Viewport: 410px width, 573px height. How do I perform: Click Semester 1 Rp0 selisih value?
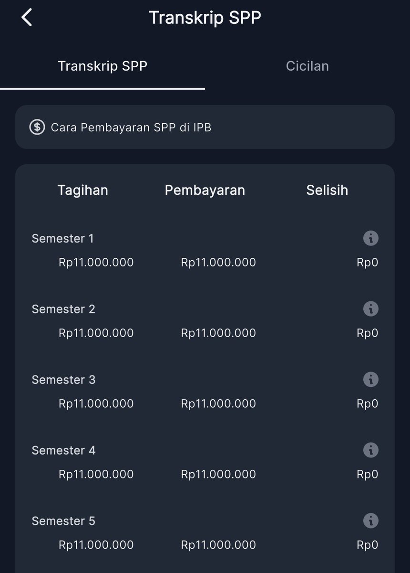pyautogui.click(x=368, y=262)
